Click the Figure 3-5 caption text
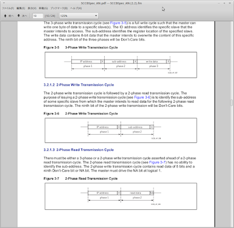Viewport: 234px width, 228px height. (x=81, y=47)
